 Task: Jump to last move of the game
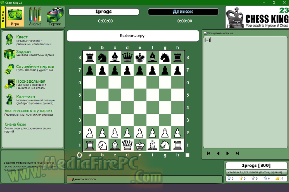pyautogui.click(x=237, y=153)
